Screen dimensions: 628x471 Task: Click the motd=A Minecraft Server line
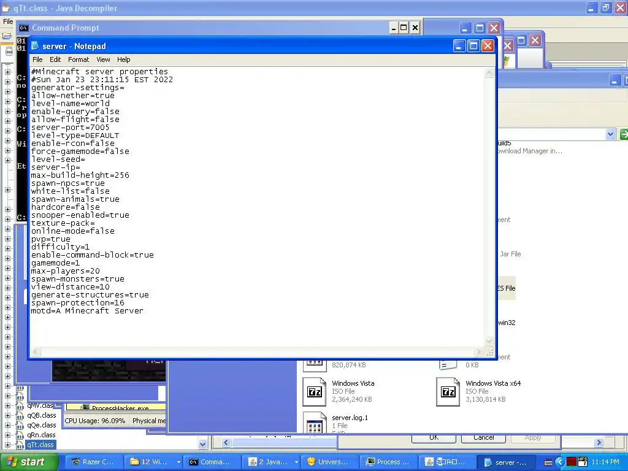[87, 311]
